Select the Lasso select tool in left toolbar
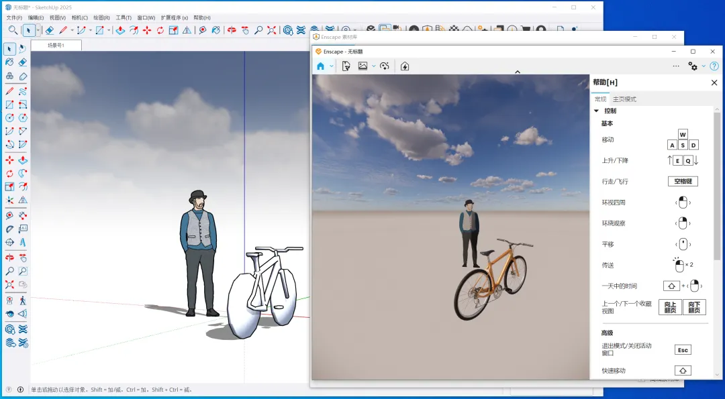Viewport: 725px width, 399px height. (23, 49)
